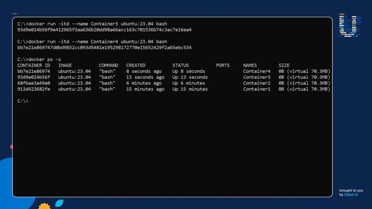Click "bash" command in Container2 row
Screen dimensions: 372x209
tap(107, 83)
